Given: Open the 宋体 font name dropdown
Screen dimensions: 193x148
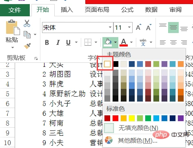Looking at the screenshot, I should (110, 27).
